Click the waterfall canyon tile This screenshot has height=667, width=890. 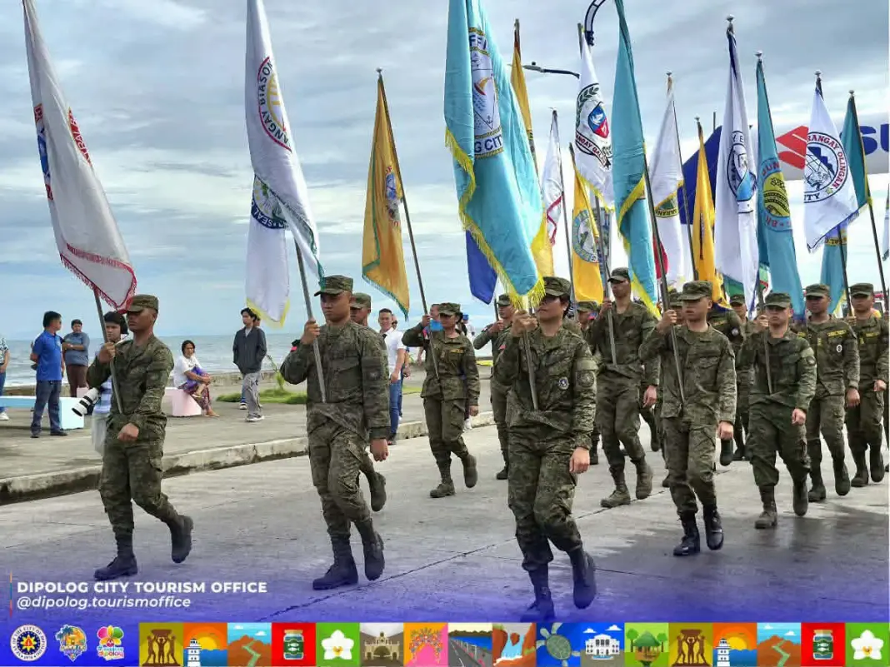514,645
